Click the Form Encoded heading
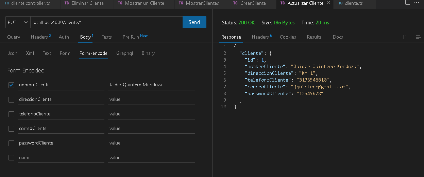 click(26, 70)
